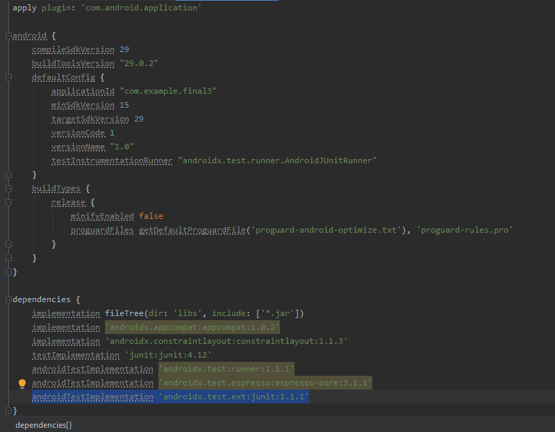
Task: Click the orange 'false' keyword
Action: (151, 216)
